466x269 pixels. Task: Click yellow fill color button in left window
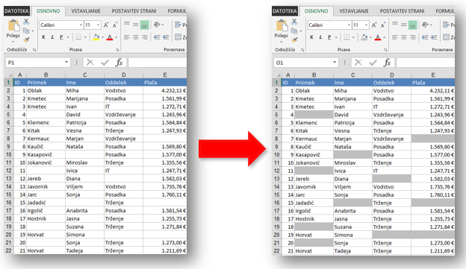coord(96,37)
